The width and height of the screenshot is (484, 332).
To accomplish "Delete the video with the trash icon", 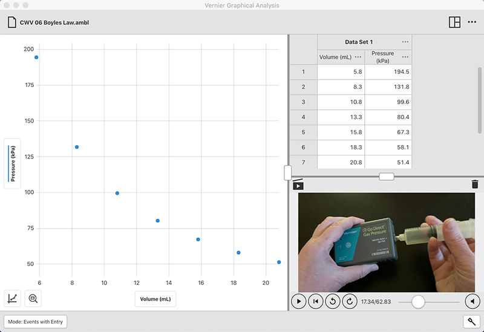I will (474, 185).
